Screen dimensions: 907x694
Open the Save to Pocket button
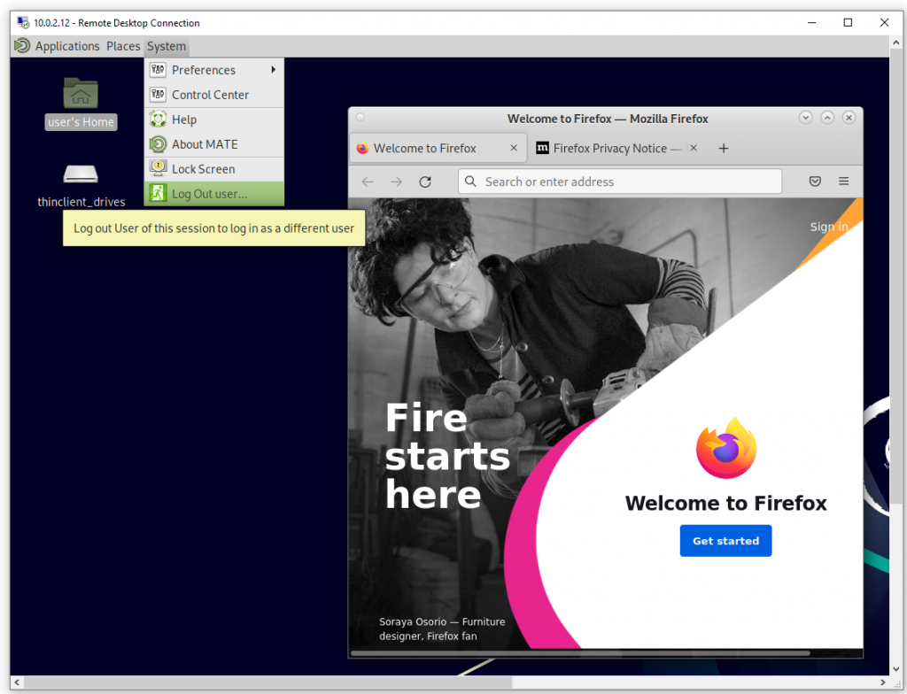[815, 181]
